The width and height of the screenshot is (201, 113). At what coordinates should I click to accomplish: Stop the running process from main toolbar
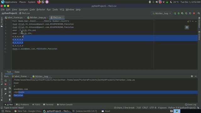pos(194,13)
